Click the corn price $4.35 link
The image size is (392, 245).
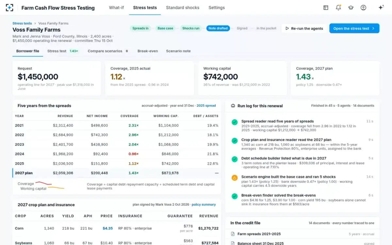click(107, 228)
